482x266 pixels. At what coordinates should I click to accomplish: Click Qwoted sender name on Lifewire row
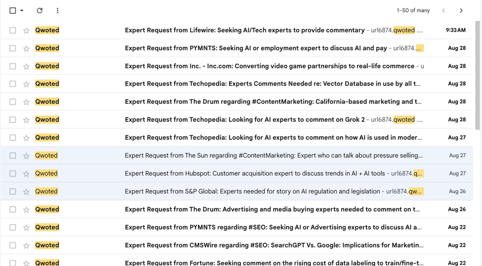pos(47,30)
